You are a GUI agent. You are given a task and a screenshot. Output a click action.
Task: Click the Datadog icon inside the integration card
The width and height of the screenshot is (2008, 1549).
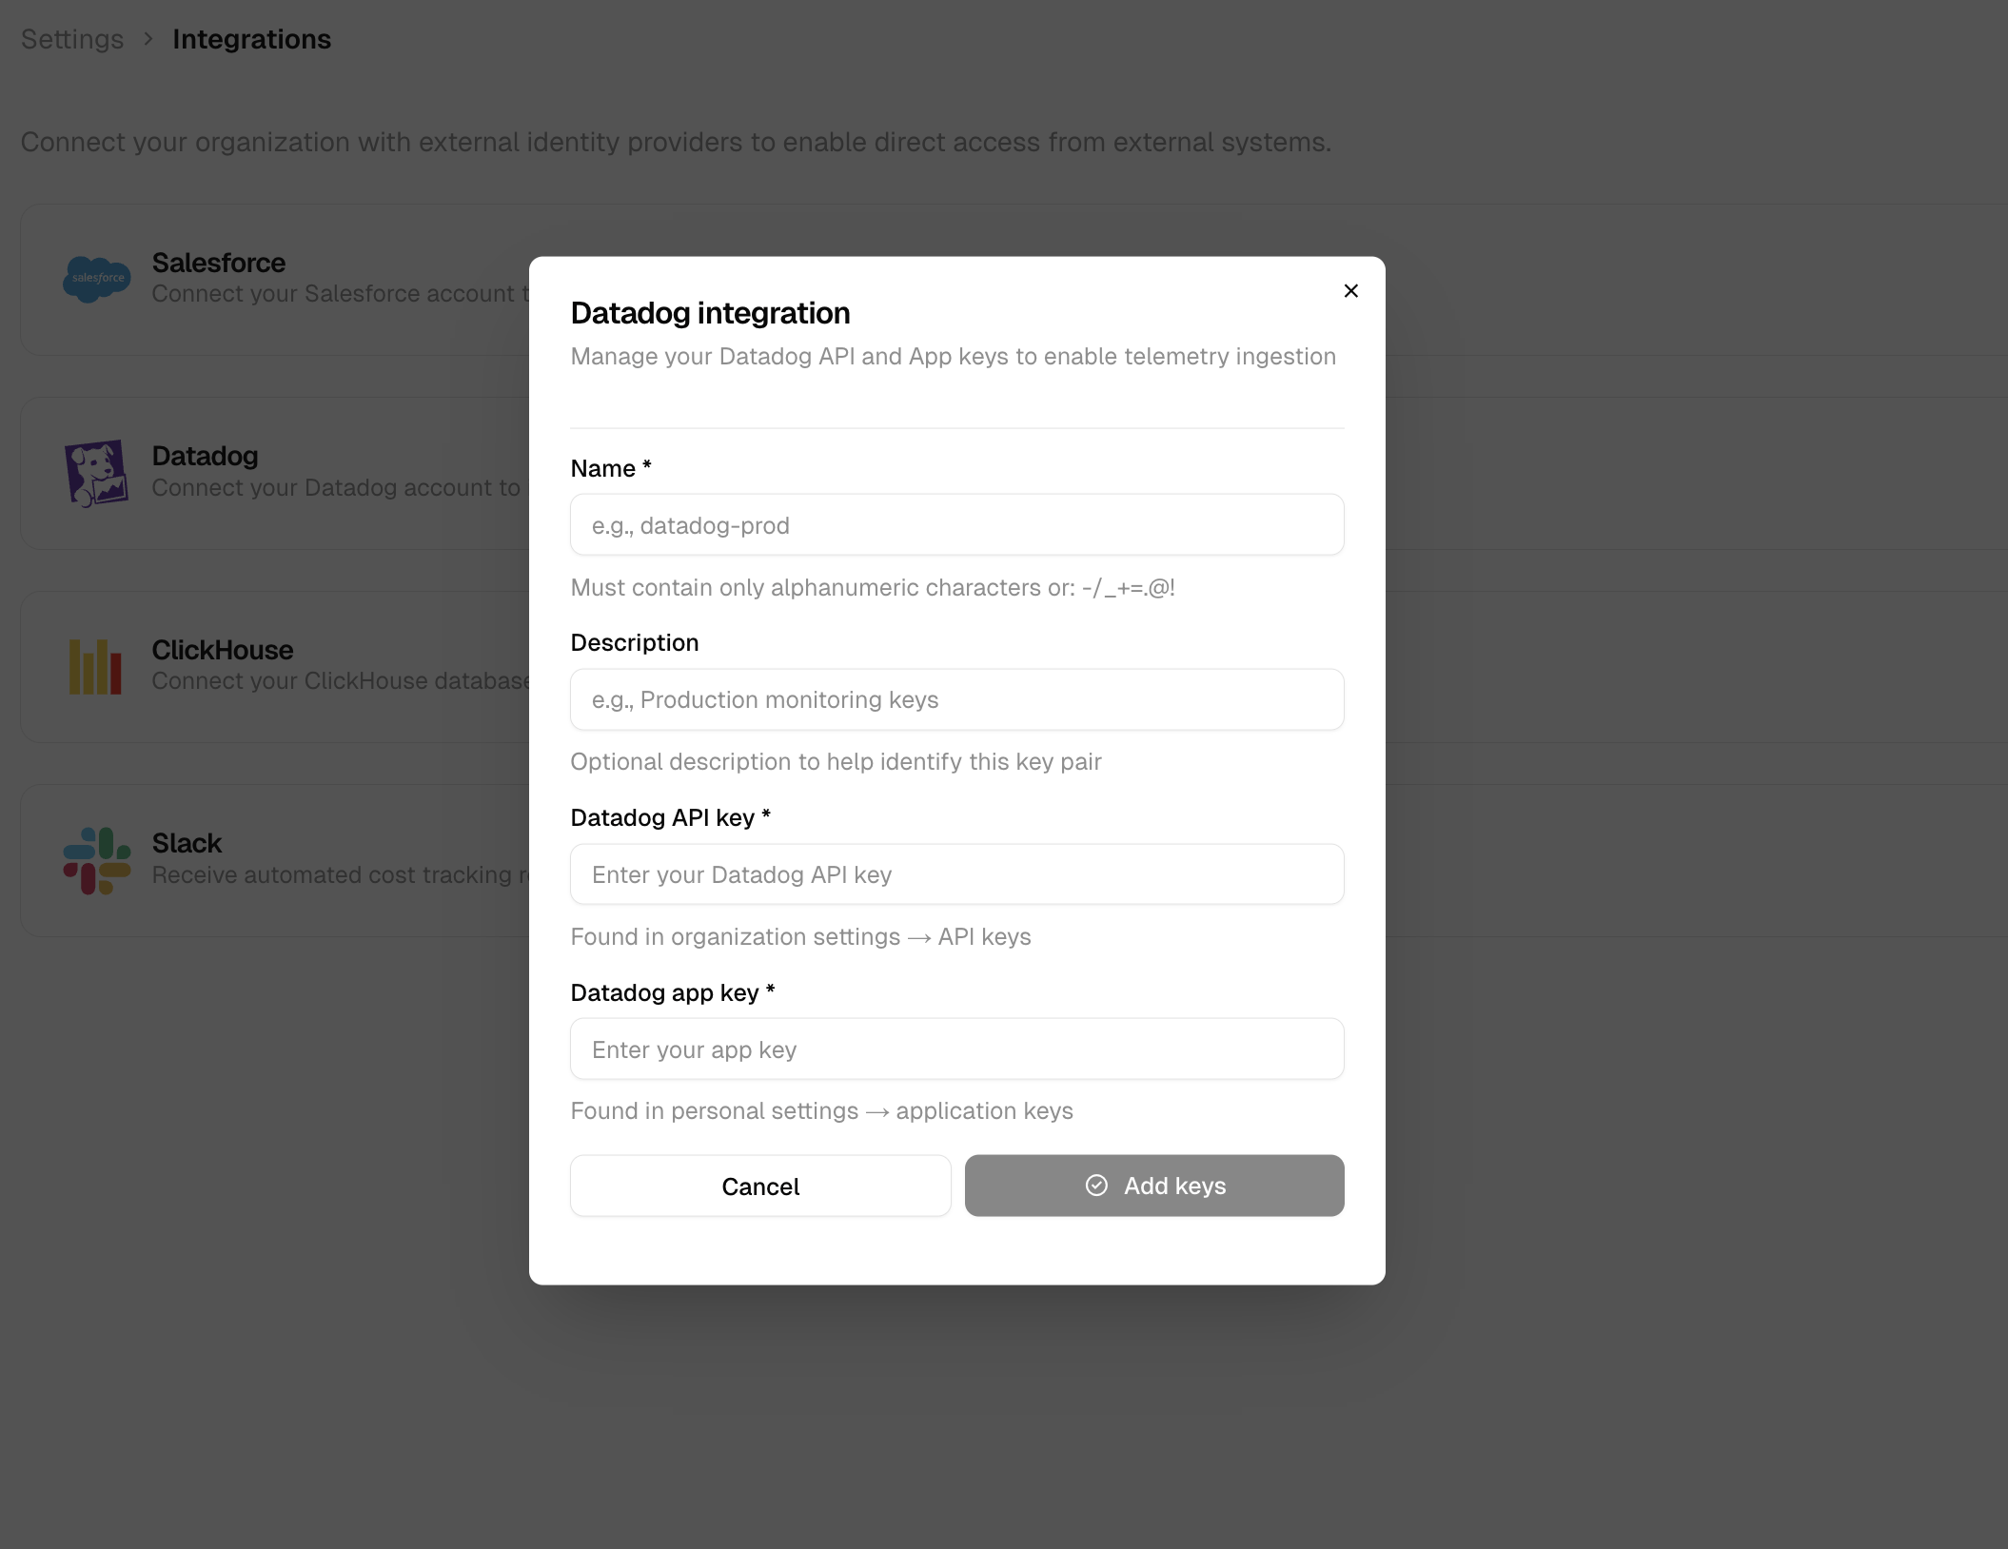95,472
